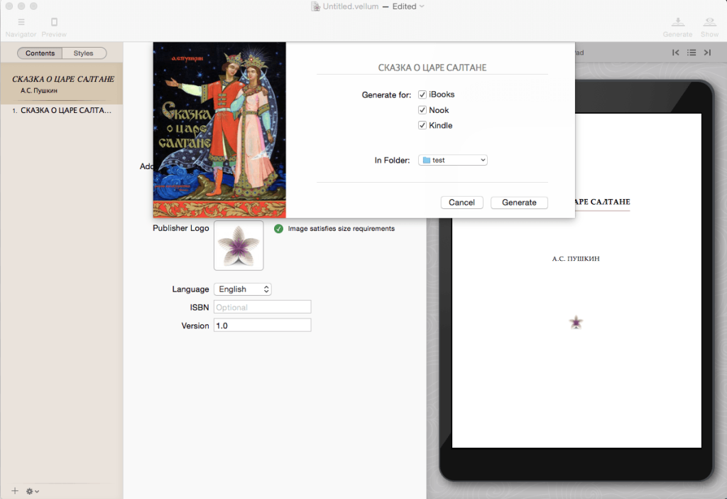Click the Generate icon in the top toolbar
This screenshot has height=499, width=727.
(x=677, y=22)
